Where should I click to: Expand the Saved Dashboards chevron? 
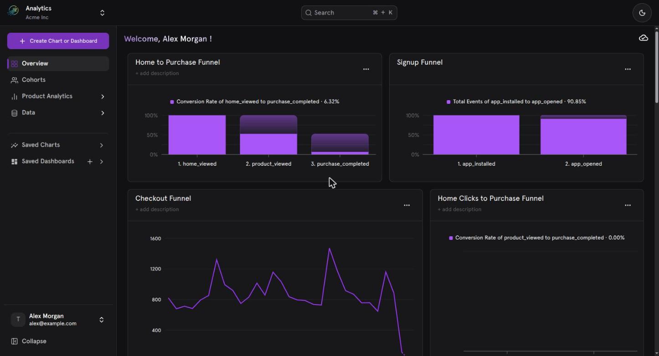[101, 162]
